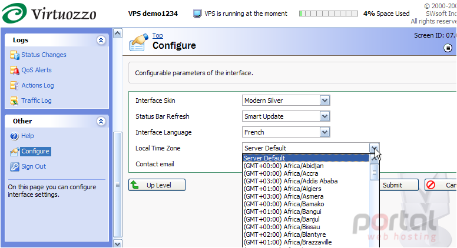Collapse the Logs section

click(x=101, y=40)
